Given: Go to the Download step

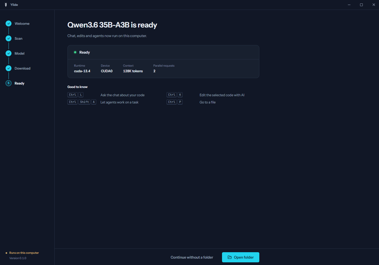Looking at the screenshot, I should (22, 69).
